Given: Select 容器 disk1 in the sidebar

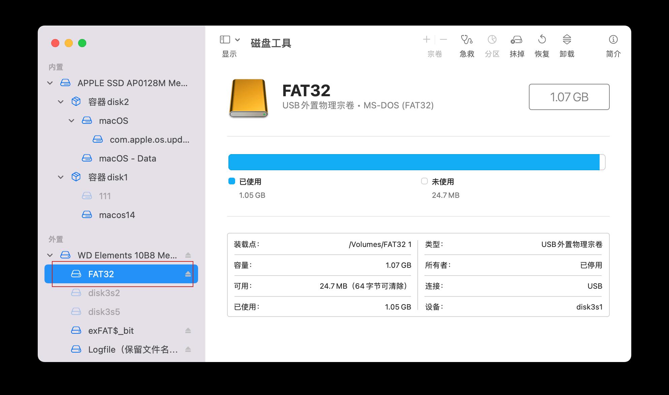Looking at the screenshot, I should point(121,177).
